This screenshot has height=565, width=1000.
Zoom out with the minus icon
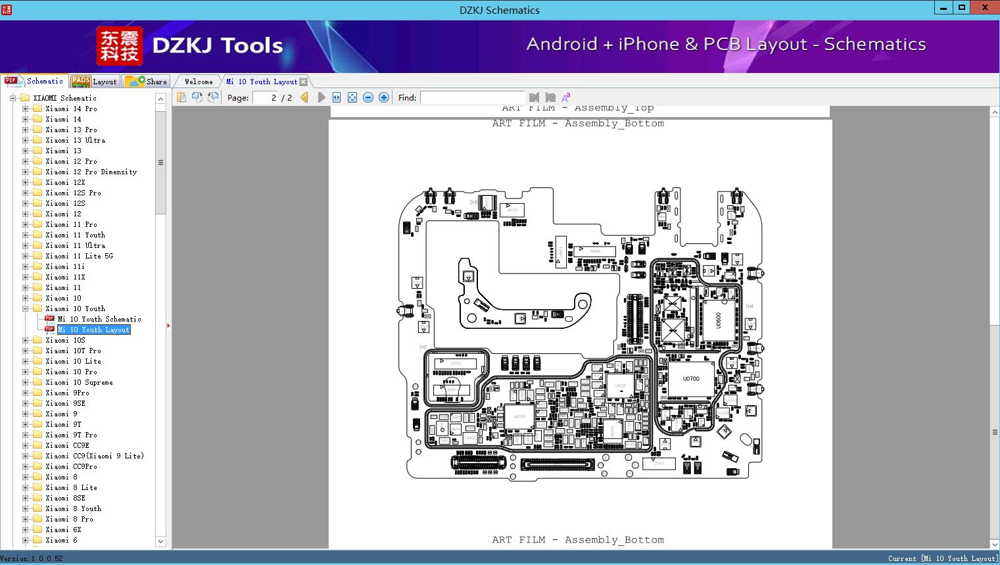click(x=368, y=97)
